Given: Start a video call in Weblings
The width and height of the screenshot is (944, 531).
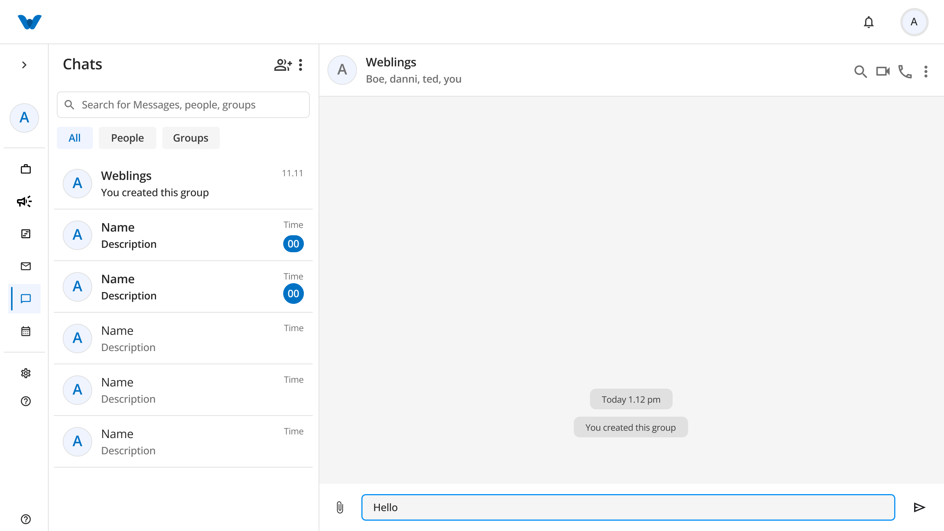Looking at the screenshot, I should click(883, 71).
